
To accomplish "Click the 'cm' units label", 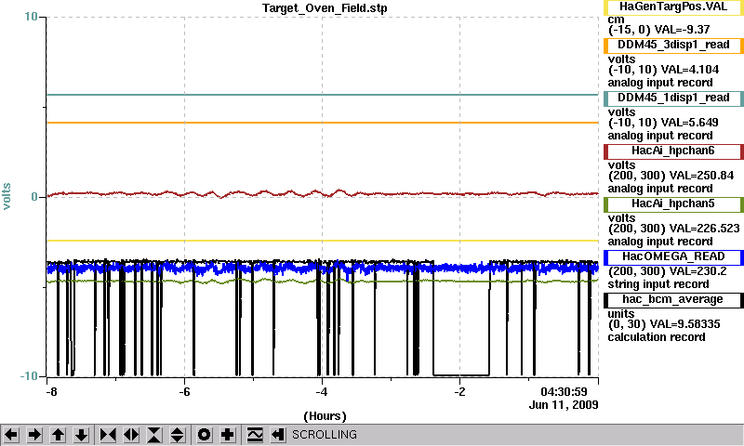I will tap(616, 20).
